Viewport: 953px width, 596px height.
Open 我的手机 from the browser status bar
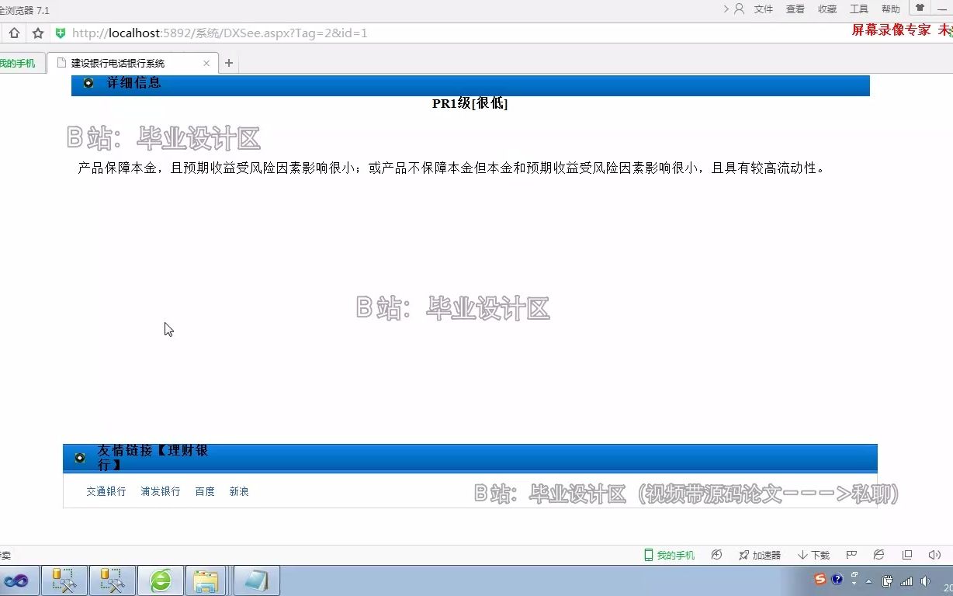tap(668, 555)
